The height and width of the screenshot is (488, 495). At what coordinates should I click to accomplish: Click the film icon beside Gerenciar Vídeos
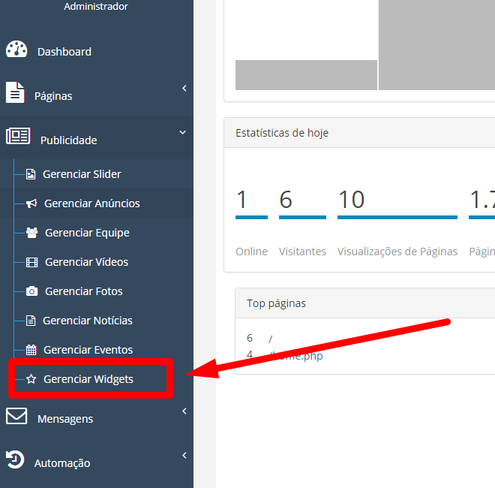(x=31, y=262)
